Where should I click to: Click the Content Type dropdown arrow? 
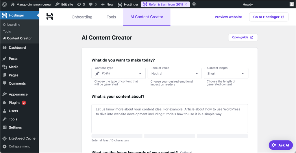click(x=140, y=74)
